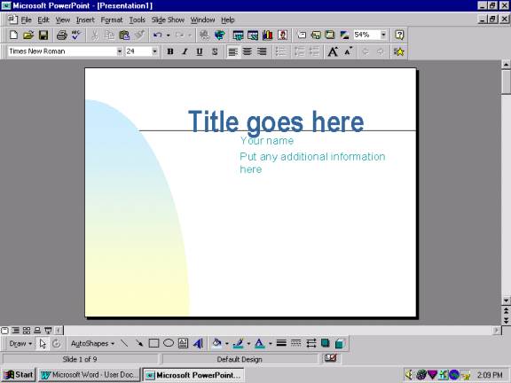
Task: Increase font size with the large A icon
Action: 333,51
